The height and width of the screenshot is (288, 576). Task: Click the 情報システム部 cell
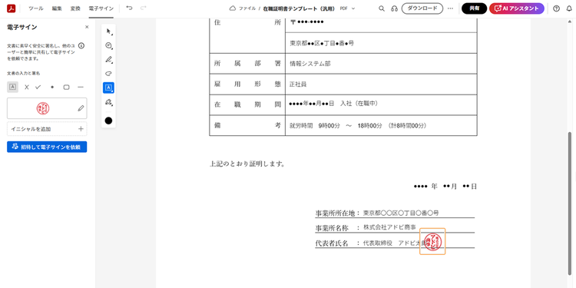381,64
